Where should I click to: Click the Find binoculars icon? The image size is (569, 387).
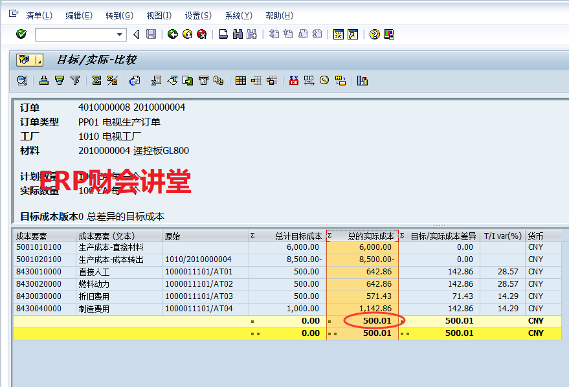238,34
